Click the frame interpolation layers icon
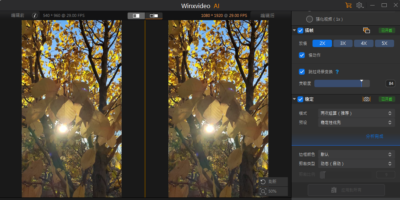 click(x=366, y=31)
